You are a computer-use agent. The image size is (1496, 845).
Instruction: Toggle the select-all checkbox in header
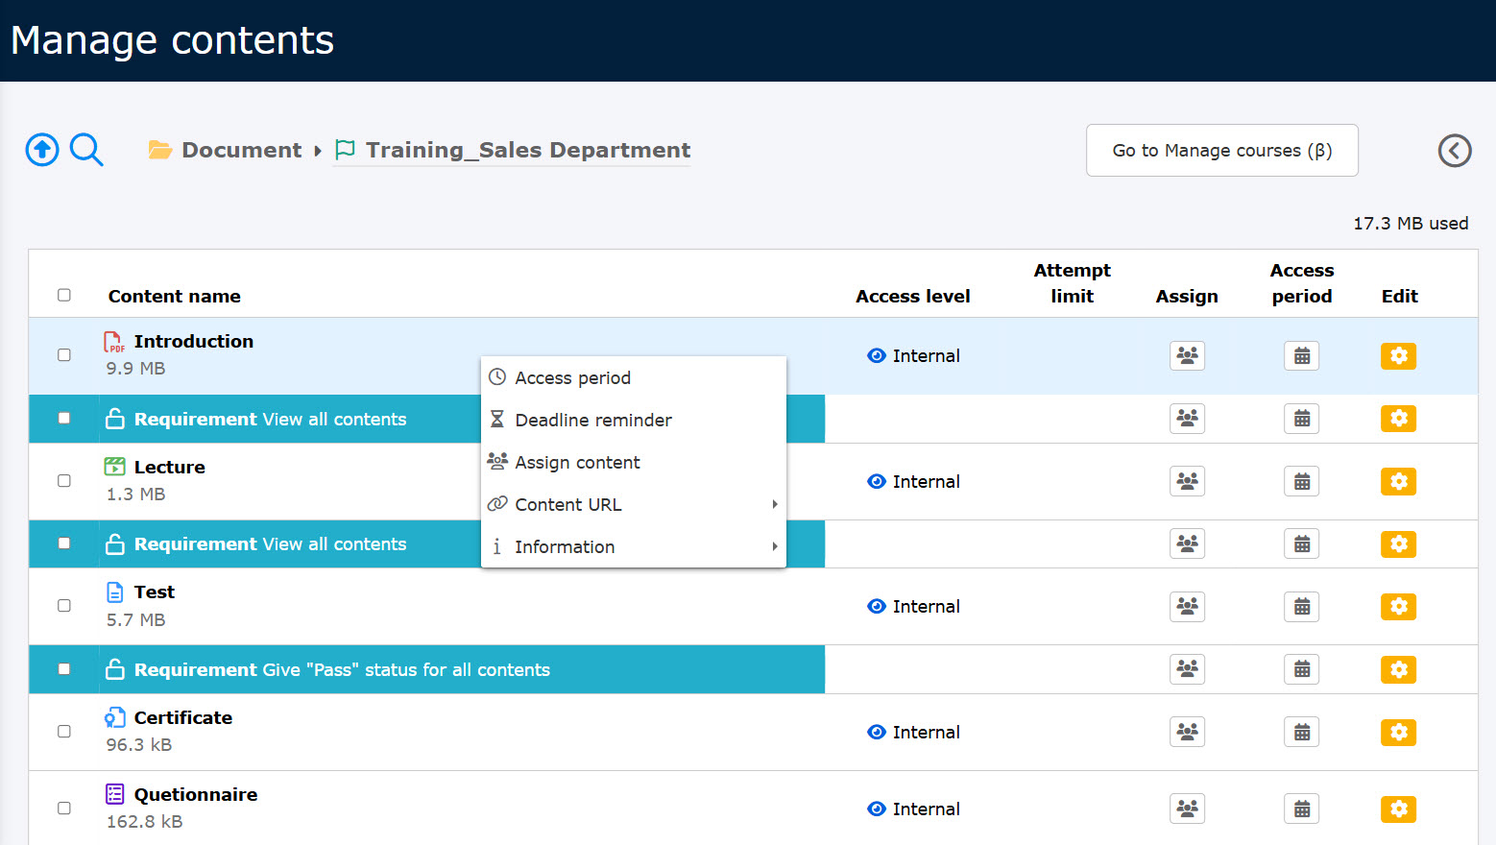pyautogui.click(x=64, y=296)
